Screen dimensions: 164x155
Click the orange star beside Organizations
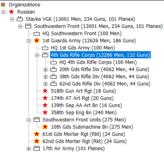(x=3, y=5)
